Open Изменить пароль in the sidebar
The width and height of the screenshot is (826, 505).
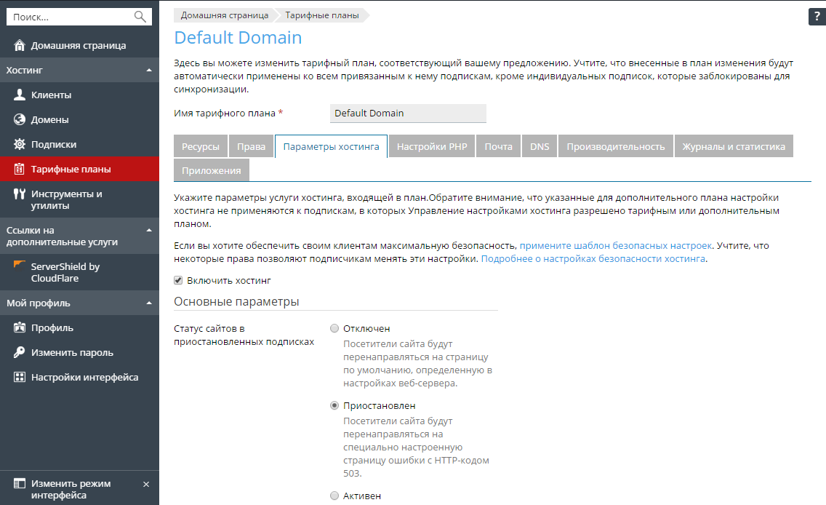(79, 353)
